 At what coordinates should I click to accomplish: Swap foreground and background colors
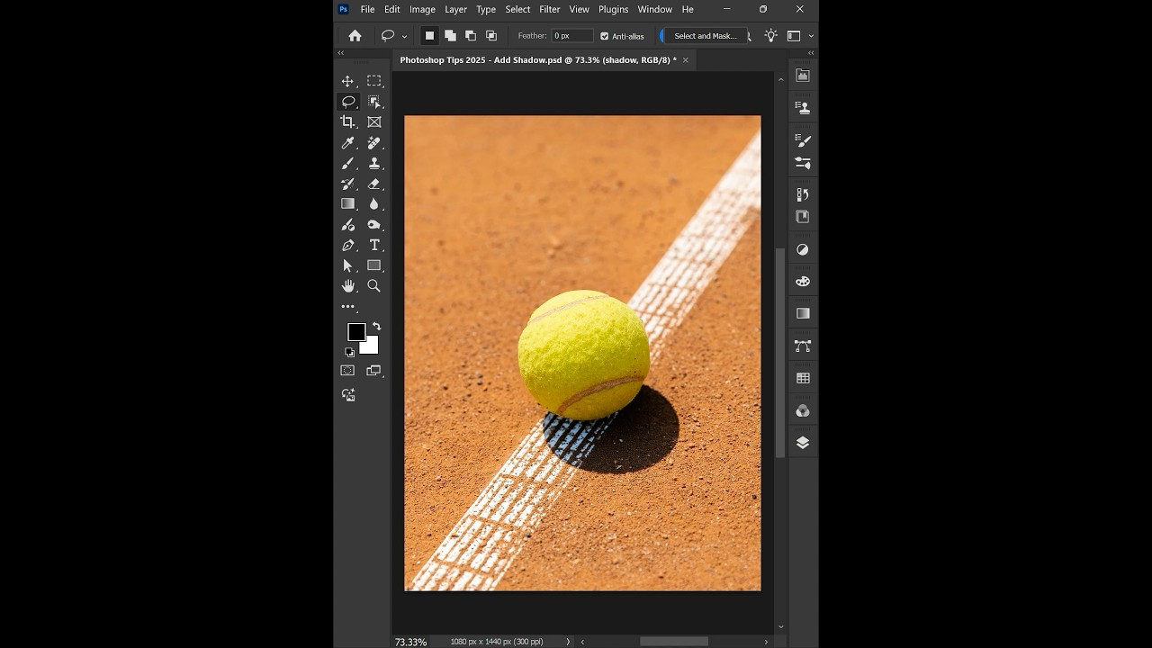click(x=376, y=327)
